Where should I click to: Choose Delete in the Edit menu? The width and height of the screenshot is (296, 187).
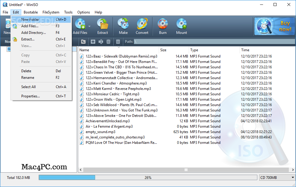coord(41,71)
